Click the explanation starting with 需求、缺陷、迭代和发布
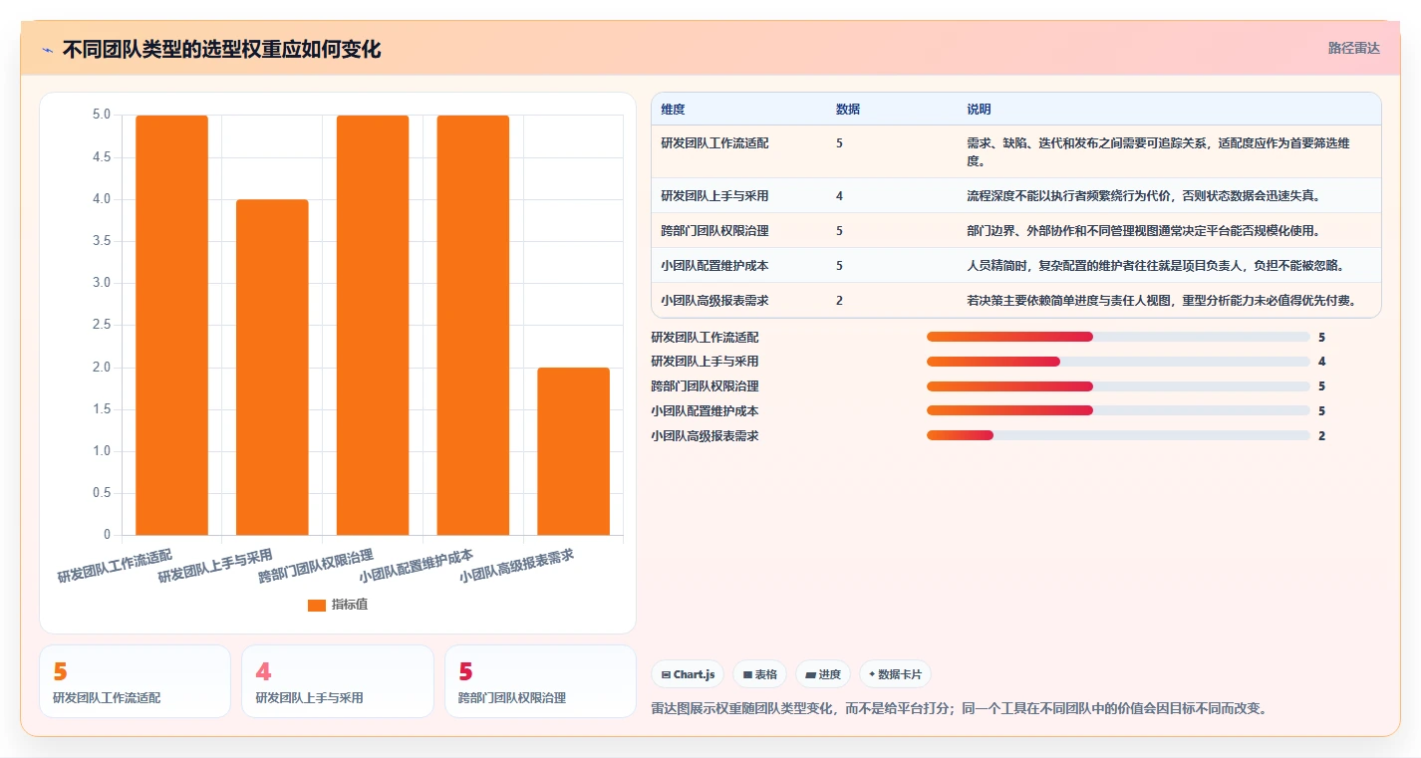This screenshot has height=758, width=1421. pos(1158,151)
